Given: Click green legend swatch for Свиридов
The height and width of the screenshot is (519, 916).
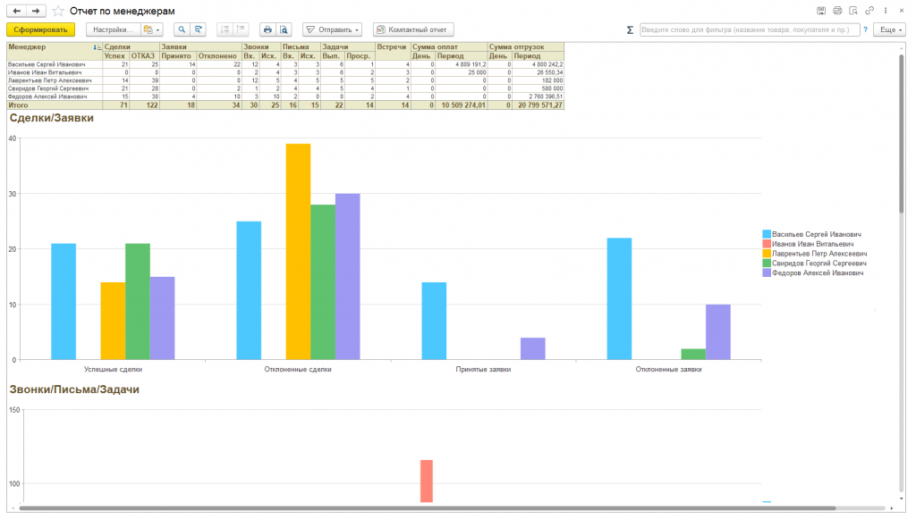Looking at the screenshot, I should [x=767, y=263].
